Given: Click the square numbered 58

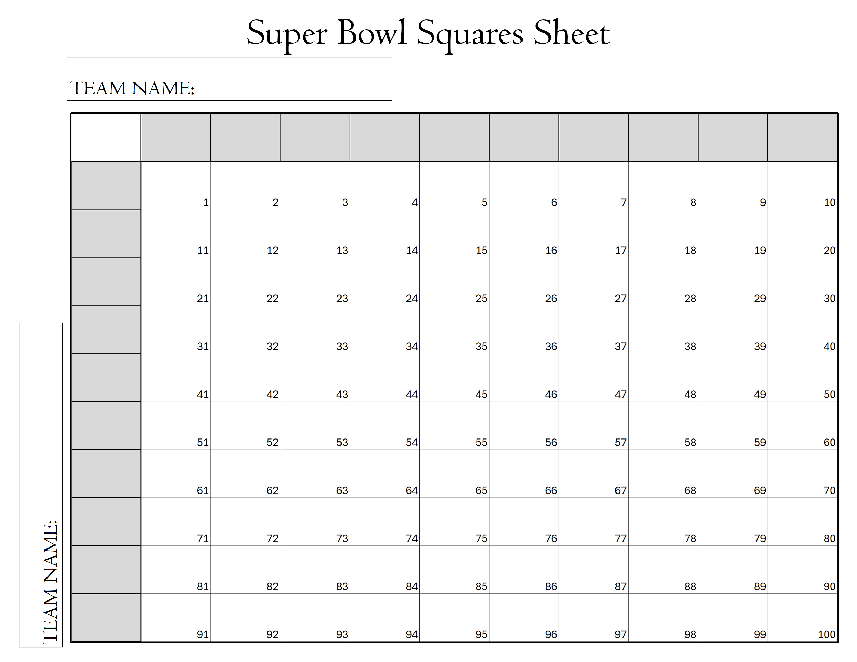Looking at the screenshot, I should point(663,425).
